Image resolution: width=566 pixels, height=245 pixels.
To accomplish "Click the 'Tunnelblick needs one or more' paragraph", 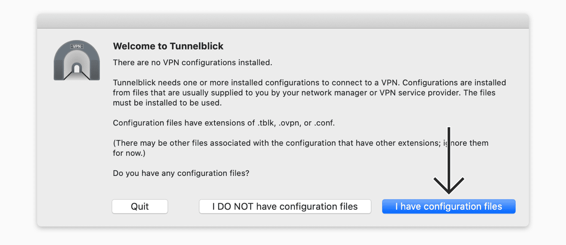I will (x=310, y=93).
